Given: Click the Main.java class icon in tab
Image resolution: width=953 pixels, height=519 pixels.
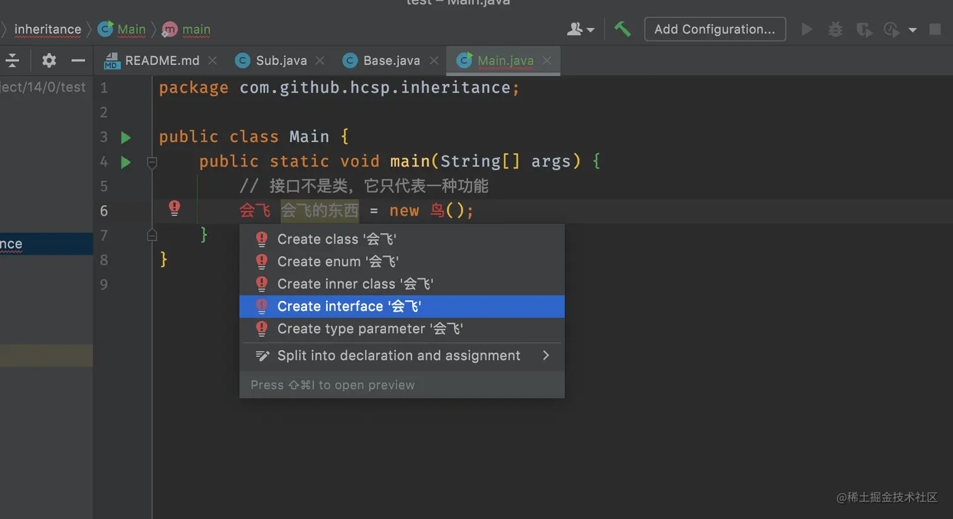Looking at the screenshot, I should point(465,61).
